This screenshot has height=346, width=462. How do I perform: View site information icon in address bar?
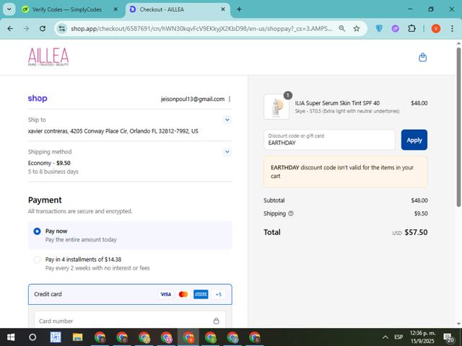tap(62, 29)
